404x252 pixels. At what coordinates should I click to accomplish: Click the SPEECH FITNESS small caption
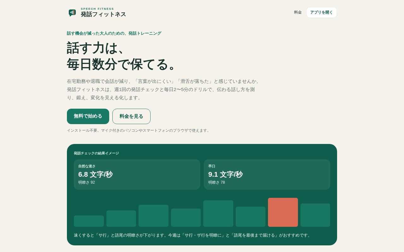coord(97,9)
